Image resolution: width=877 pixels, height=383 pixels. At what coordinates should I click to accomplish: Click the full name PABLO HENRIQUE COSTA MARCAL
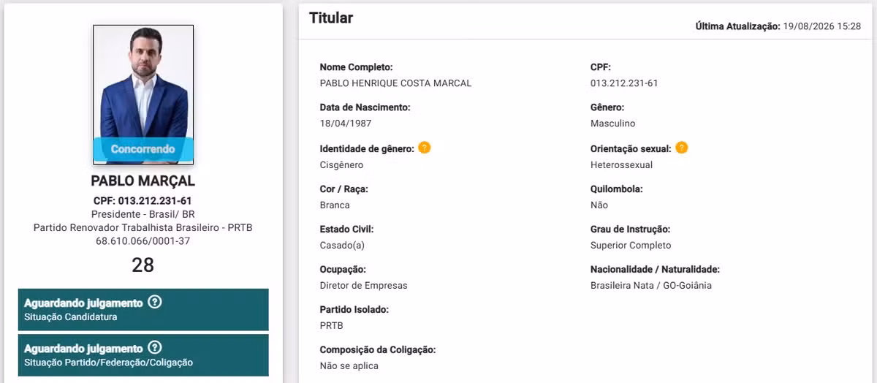coord(395,83)
